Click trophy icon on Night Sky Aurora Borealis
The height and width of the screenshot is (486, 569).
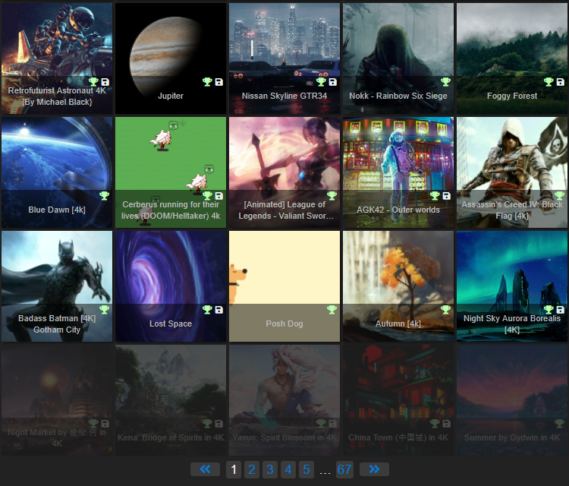pos(549,310)
